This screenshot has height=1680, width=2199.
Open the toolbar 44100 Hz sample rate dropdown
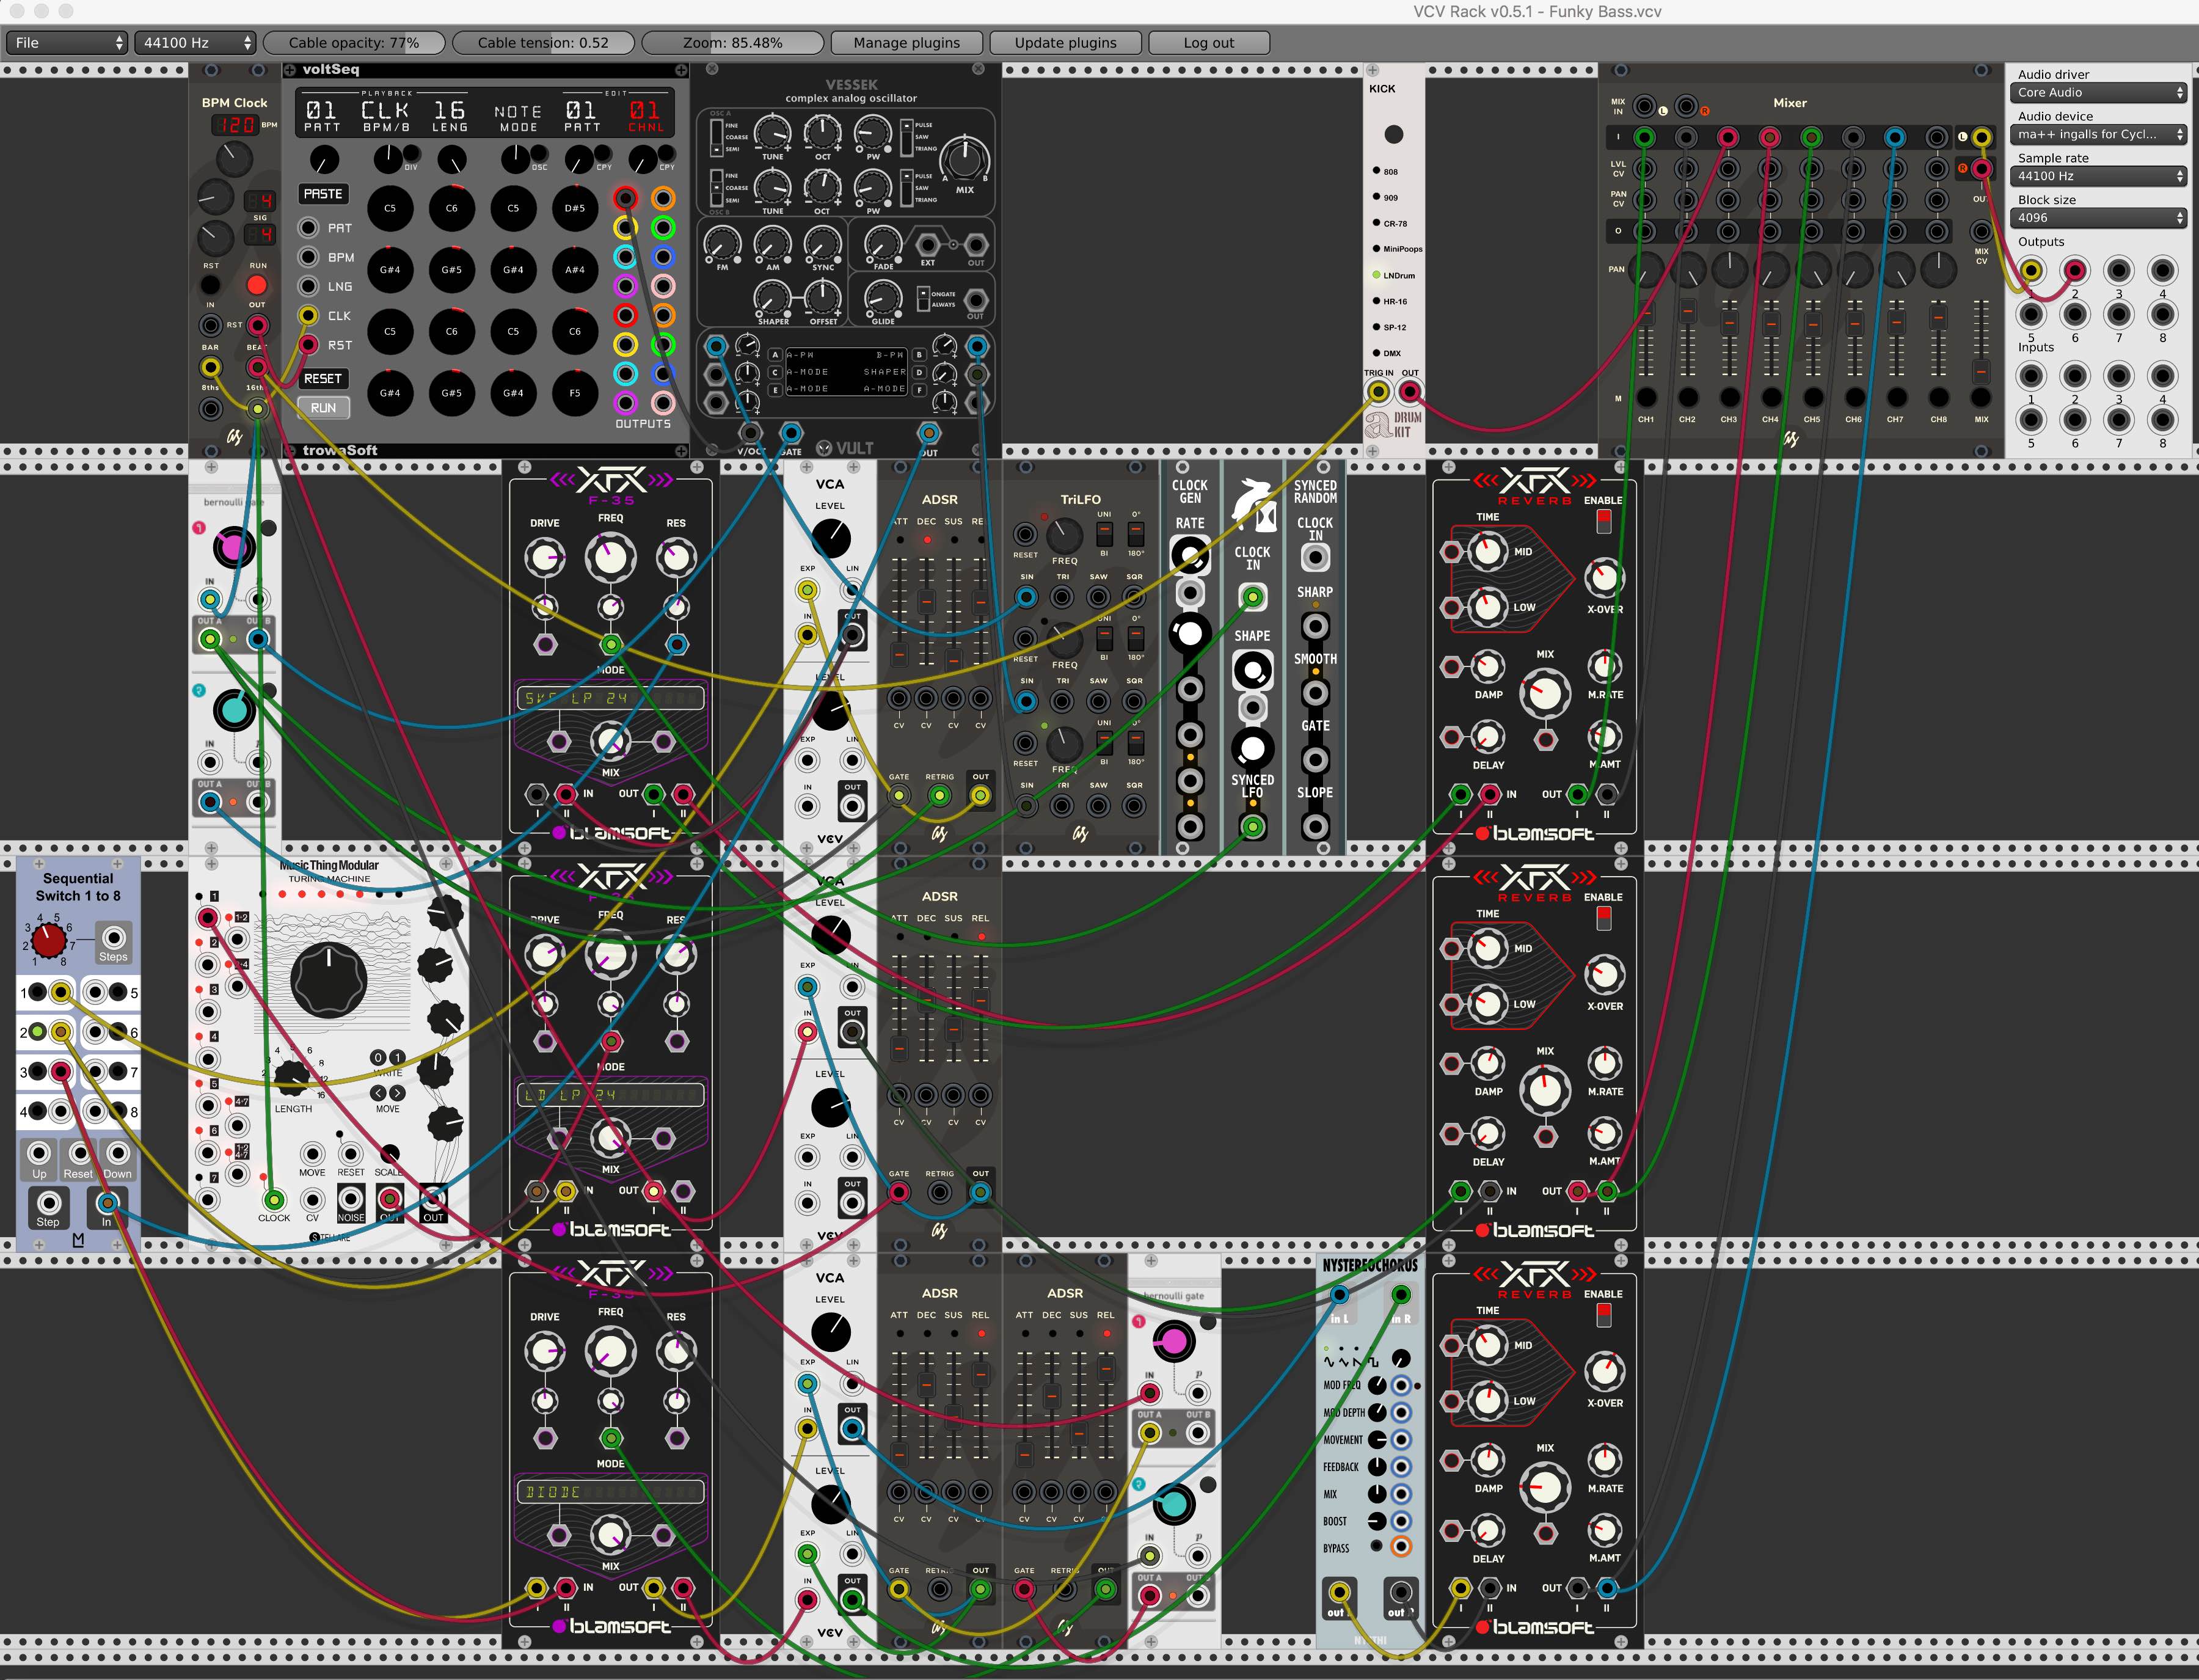click(x=195, y=43)
